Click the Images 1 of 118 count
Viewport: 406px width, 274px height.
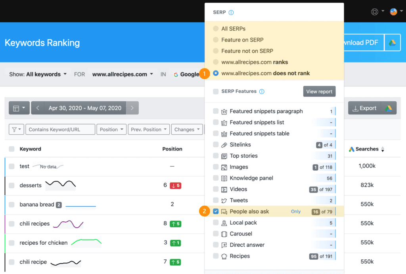pos(323,167)
